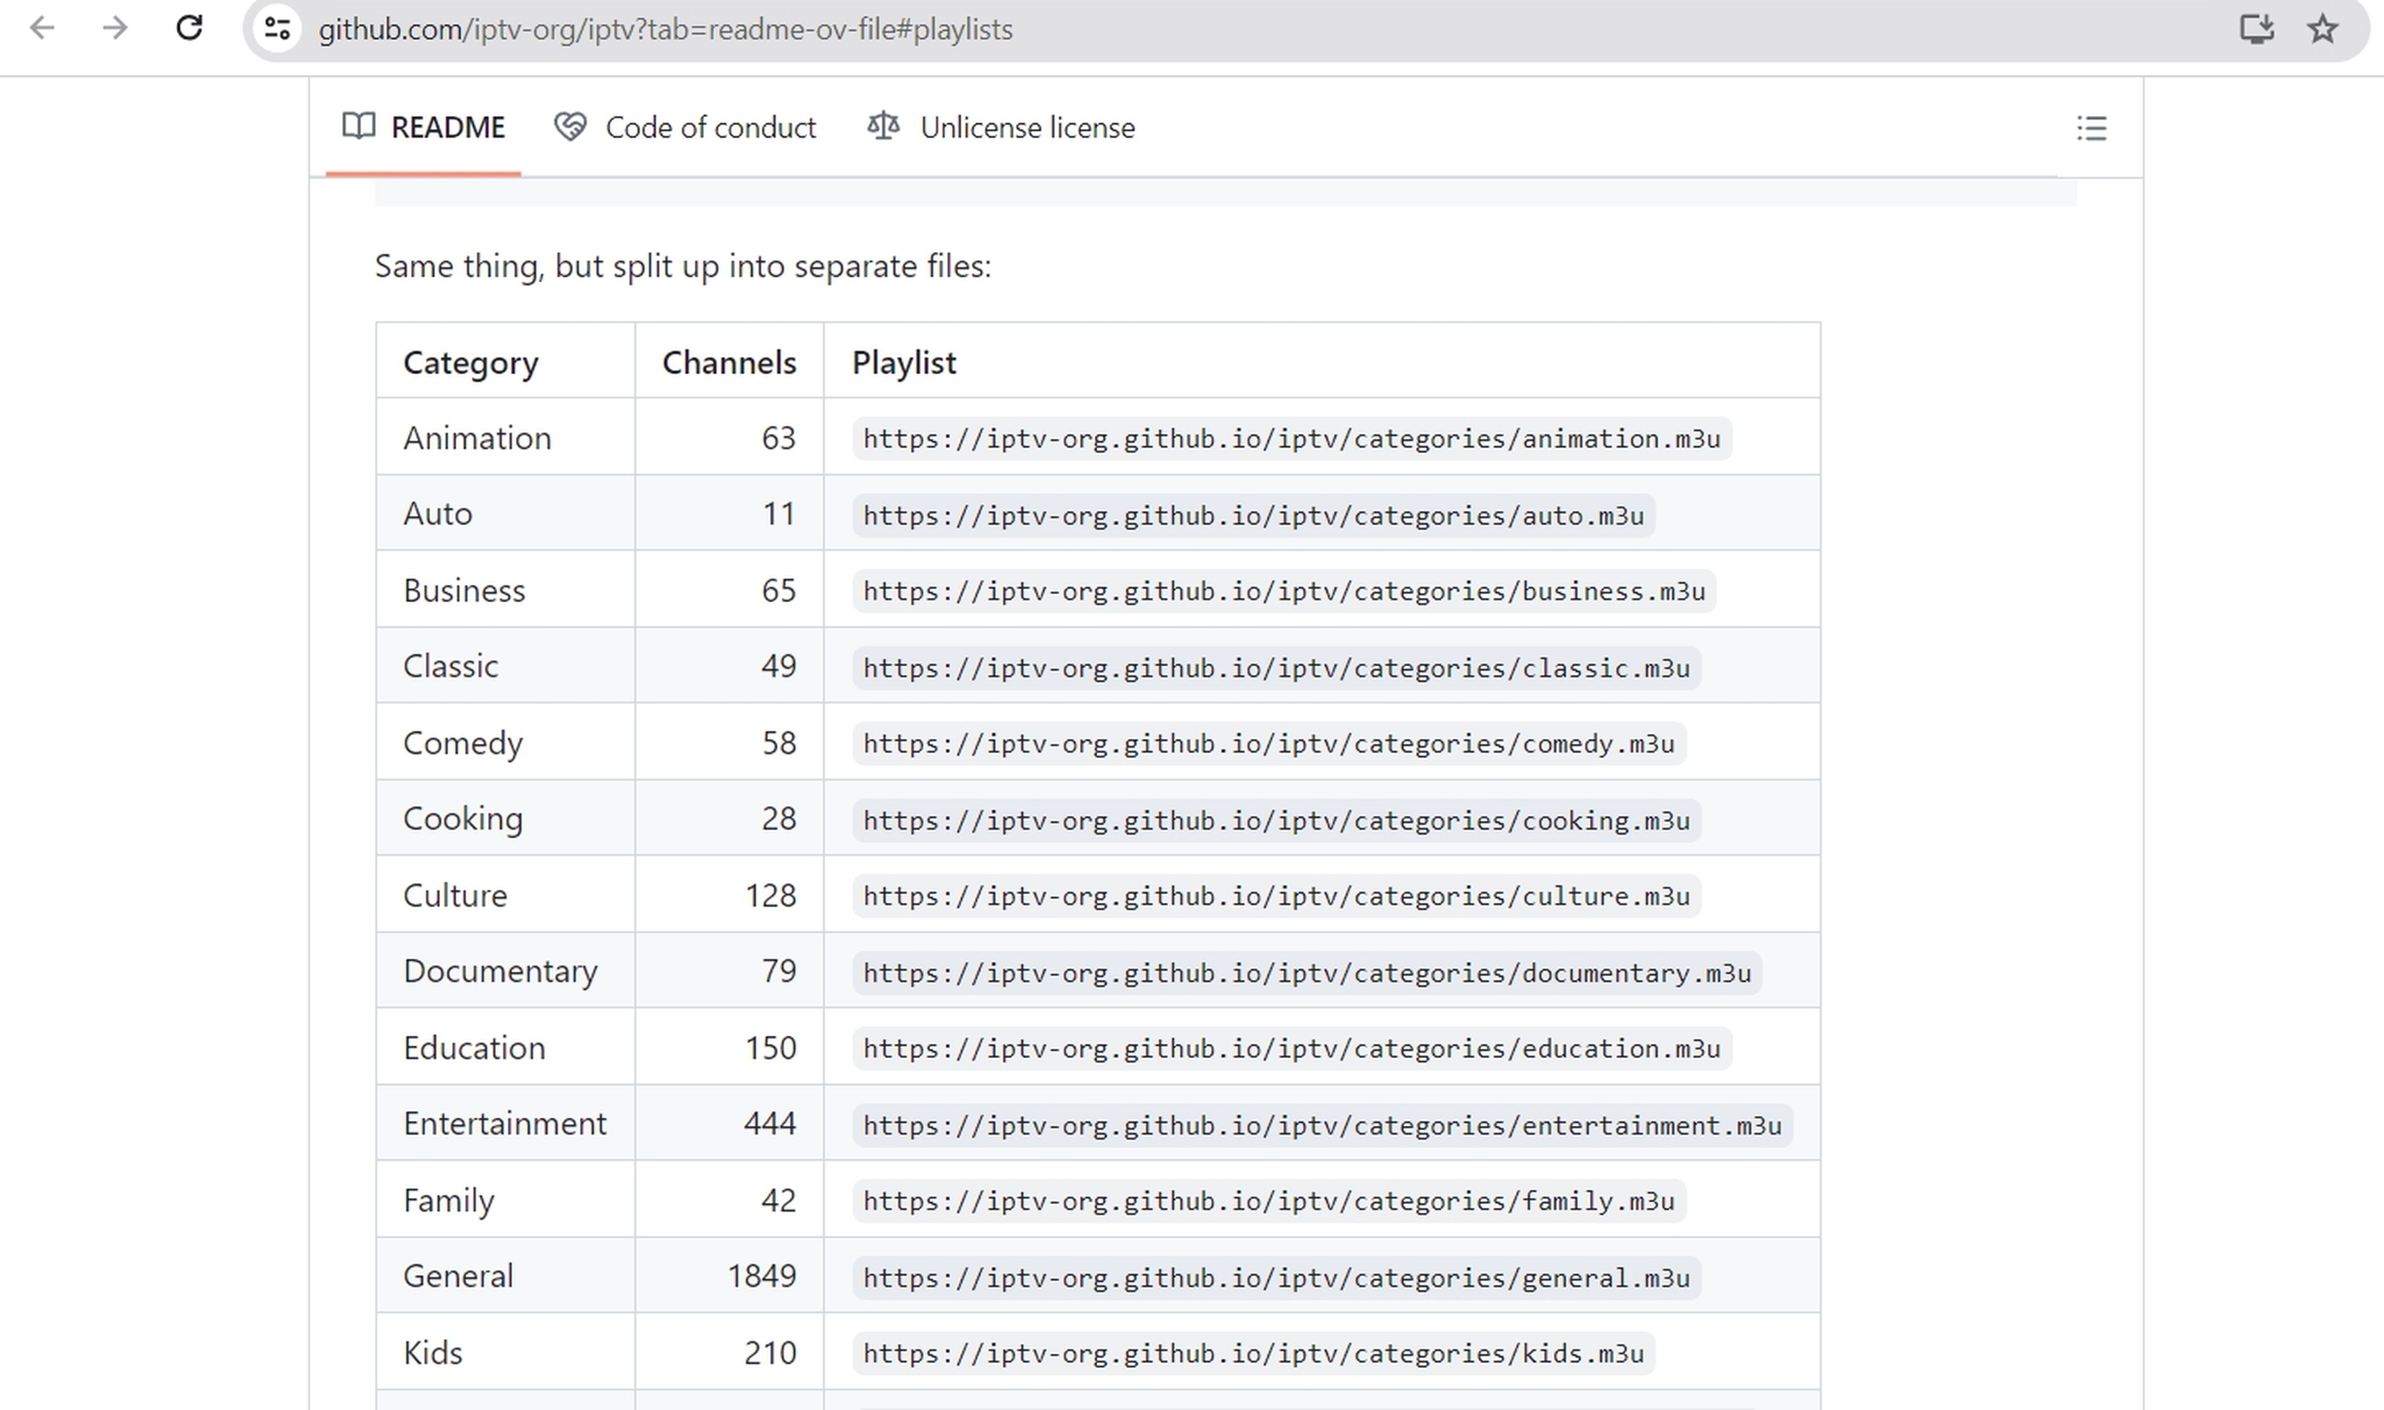The image size is (2384, 1410).
Task: Open the entertainment.m3u playlist link
Action: pyautogui.click(x=1321, y=1124)
